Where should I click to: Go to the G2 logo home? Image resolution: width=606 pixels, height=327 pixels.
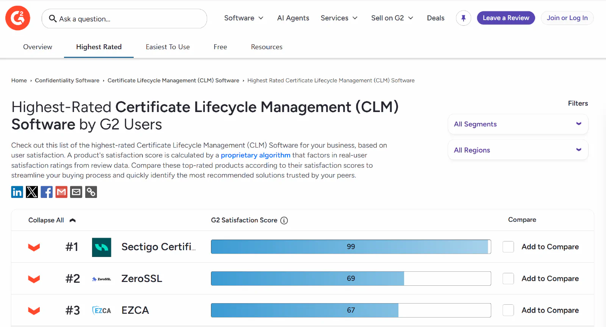tap(18, 18)
